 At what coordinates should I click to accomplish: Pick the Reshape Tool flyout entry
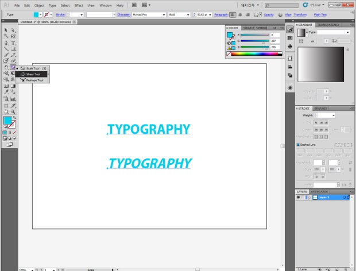(x=34, y=80)
